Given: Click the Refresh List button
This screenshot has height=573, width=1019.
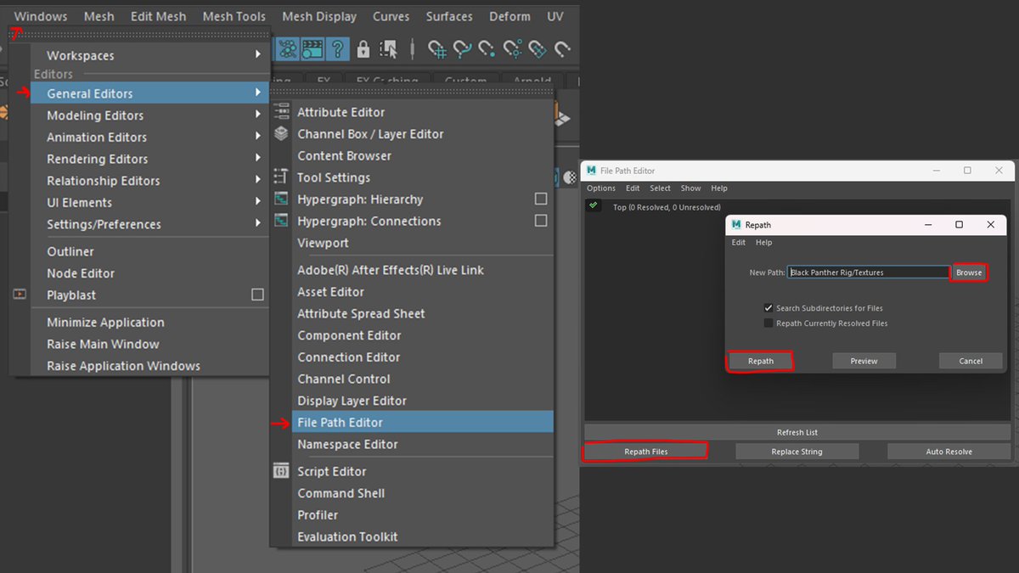Looking at the screenshot, I should (797, 432).
